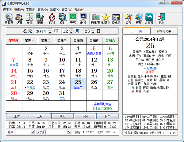Click the 下年 next year button

click(x=107, y=116)
